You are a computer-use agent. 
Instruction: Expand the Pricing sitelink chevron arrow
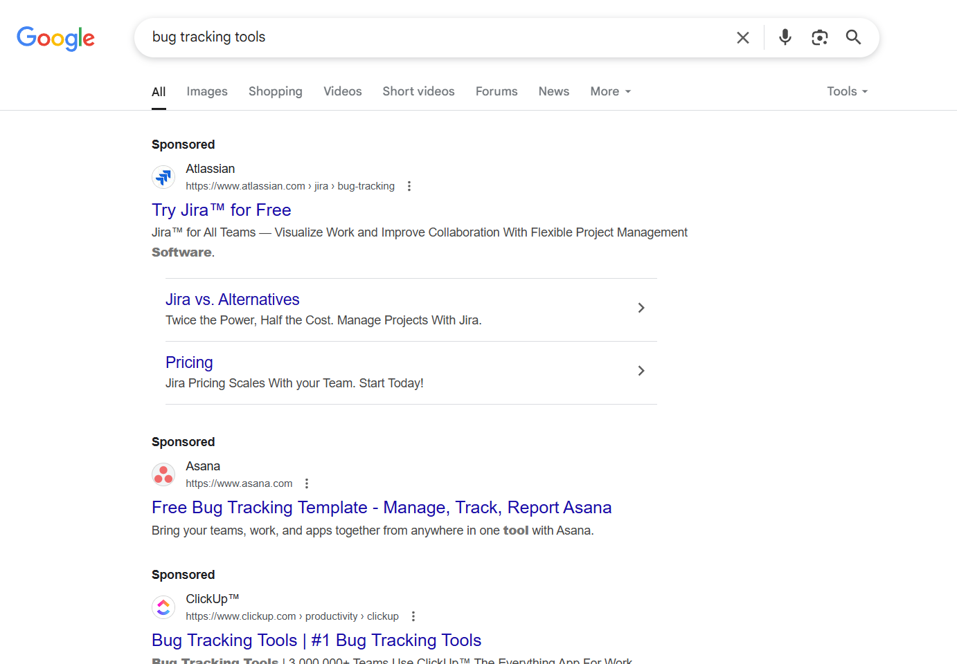(641, 371)
